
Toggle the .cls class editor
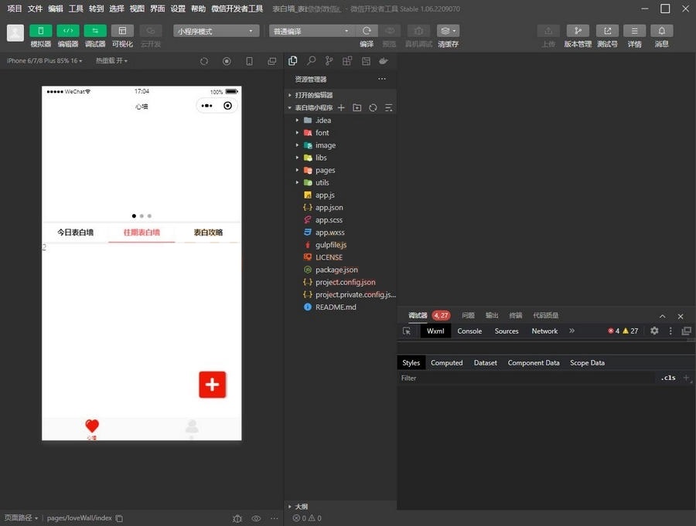click(x=668, y=378)
